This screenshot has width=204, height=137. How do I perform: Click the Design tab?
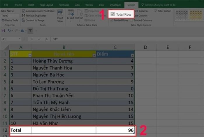tap(131, 5)
